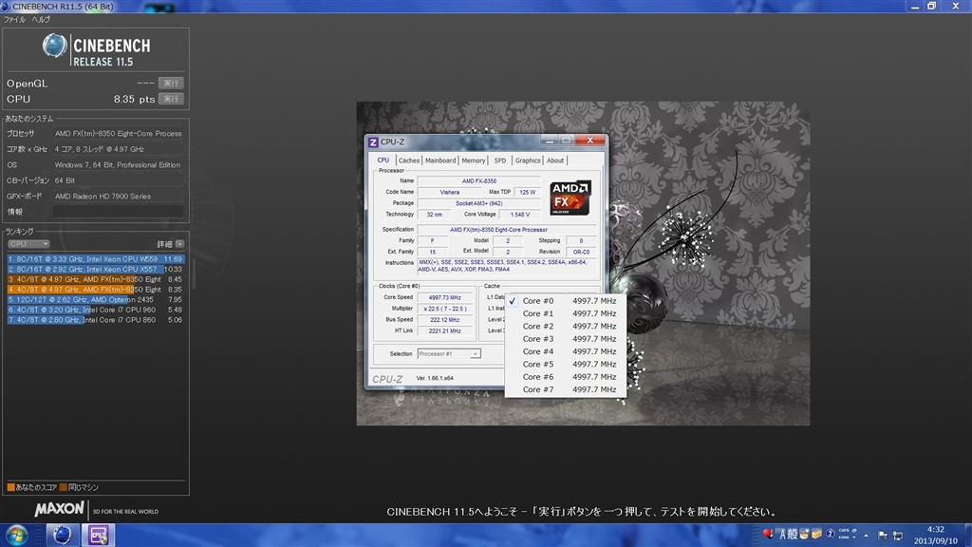Switch to the Caches tab in CPU-Z

(408, 160)
